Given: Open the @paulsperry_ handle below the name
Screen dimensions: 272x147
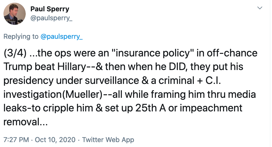Looking at the screenshot, I should (51, 18).
